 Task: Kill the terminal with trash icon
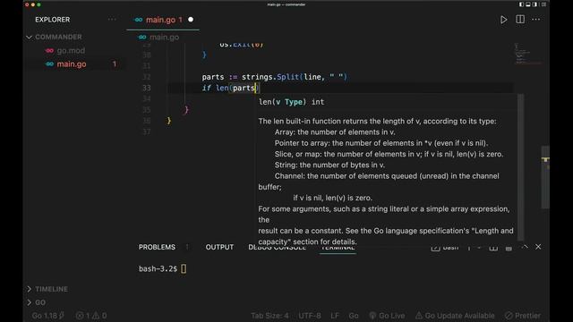[x=509, y=248]
